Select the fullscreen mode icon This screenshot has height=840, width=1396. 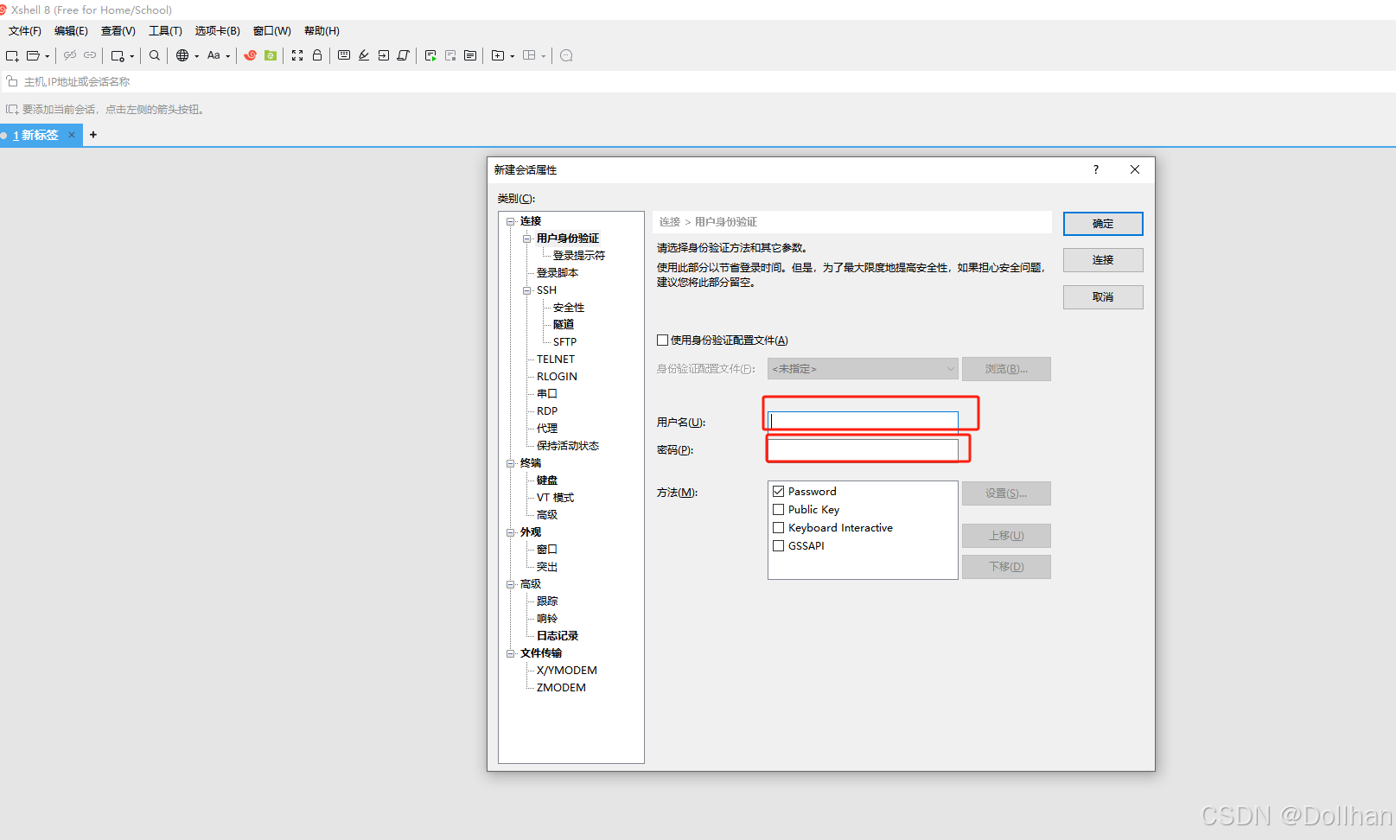tap(297, 55)
